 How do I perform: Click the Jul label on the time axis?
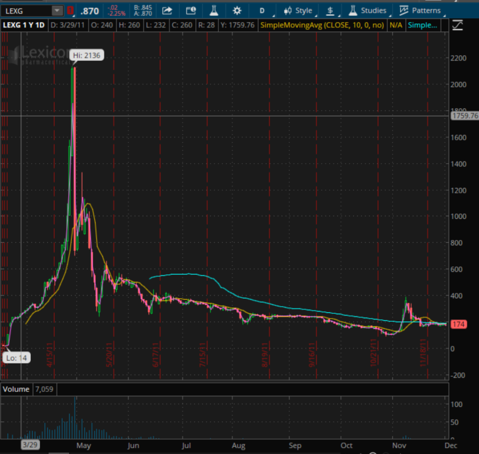[x=186, y=446]
